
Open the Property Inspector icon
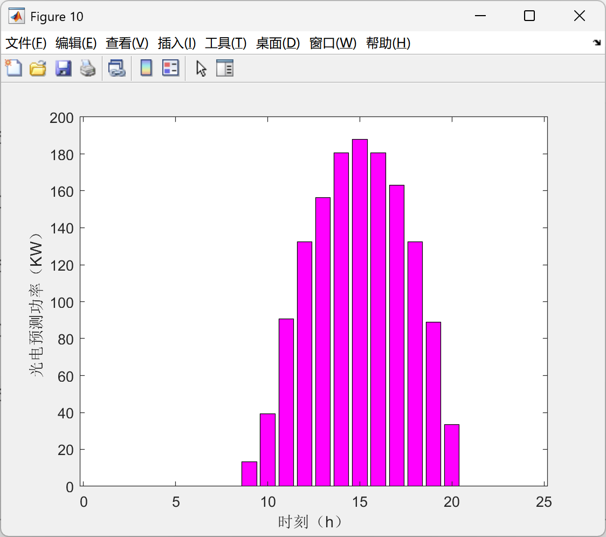[x=224, y=68]
